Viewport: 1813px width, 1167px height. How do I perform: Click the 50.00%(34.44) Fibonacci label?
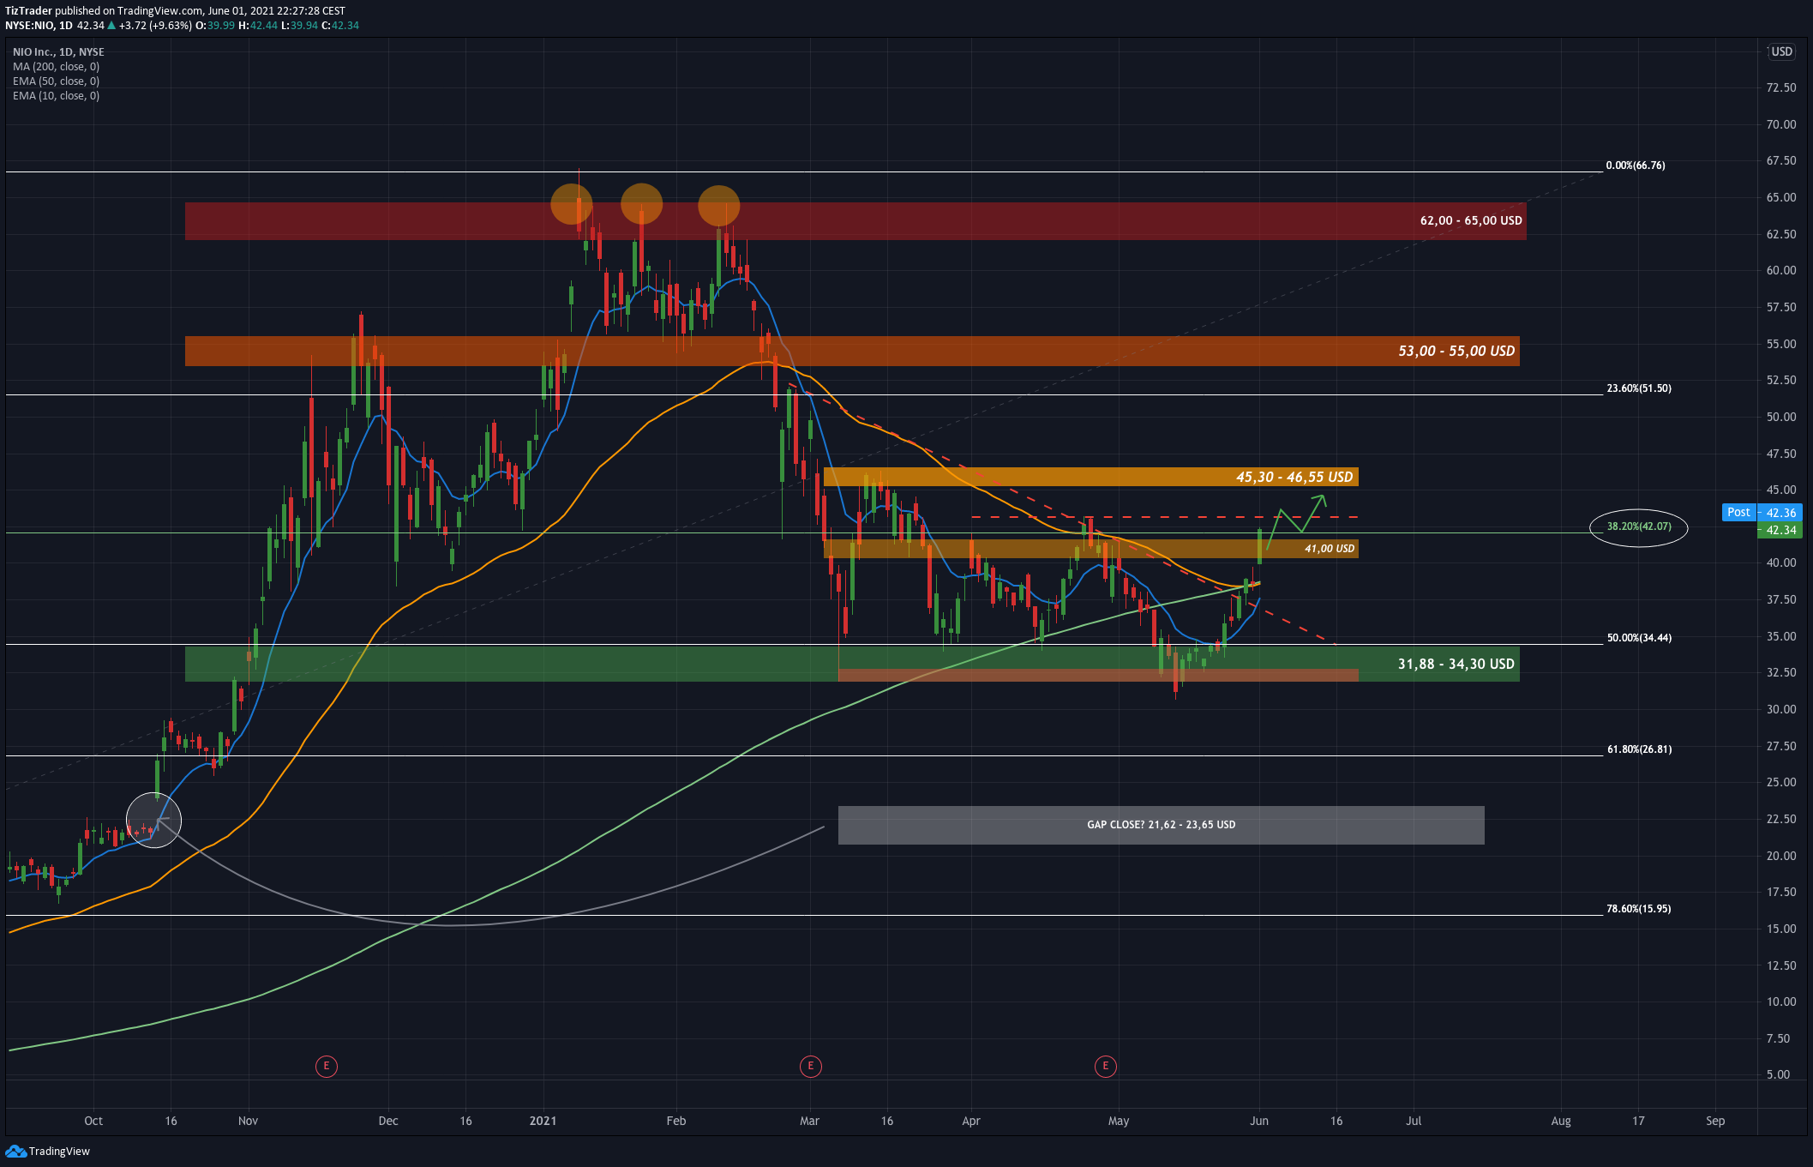click(1639, 638)
